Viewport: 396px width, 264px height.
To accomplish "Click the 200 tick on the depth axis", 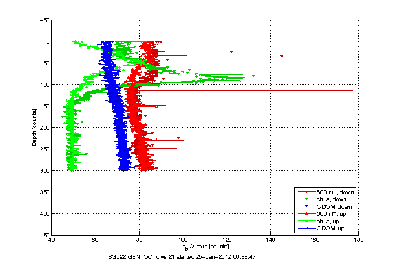I will (45, 127).
